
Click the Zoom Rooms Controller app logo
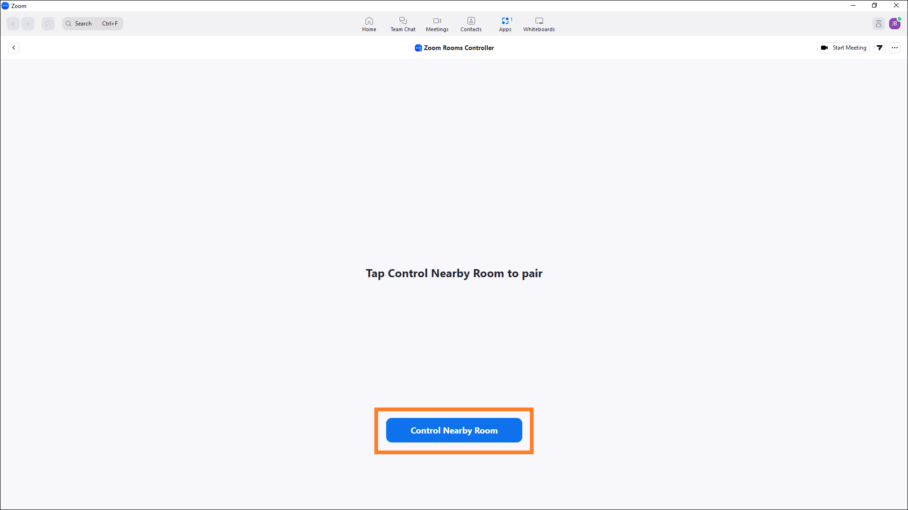(418, 48)
